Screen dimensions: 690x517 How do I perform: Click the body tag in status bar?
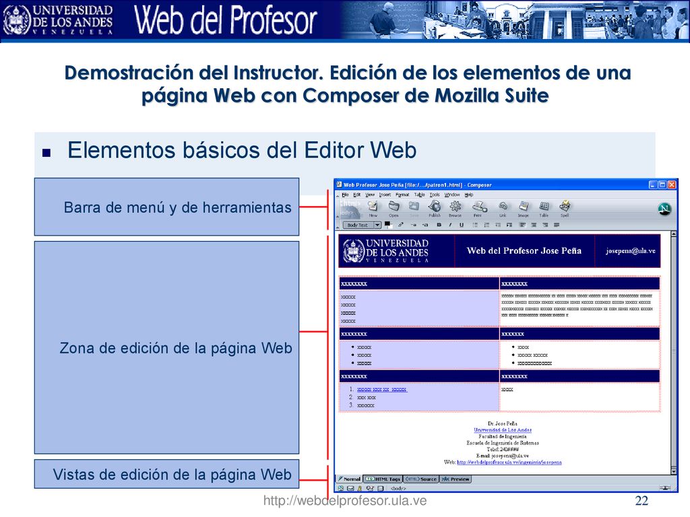(x=398, y=488)
